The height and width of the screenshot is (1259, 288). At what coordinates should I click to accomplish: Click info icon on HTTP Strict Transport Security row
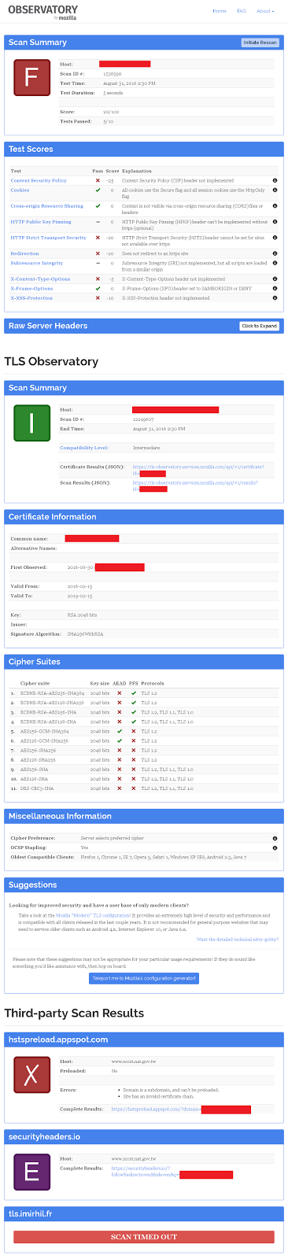275,238
